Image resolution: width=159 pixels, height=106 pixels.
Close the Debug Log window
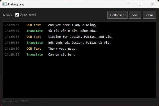point(152,4)
